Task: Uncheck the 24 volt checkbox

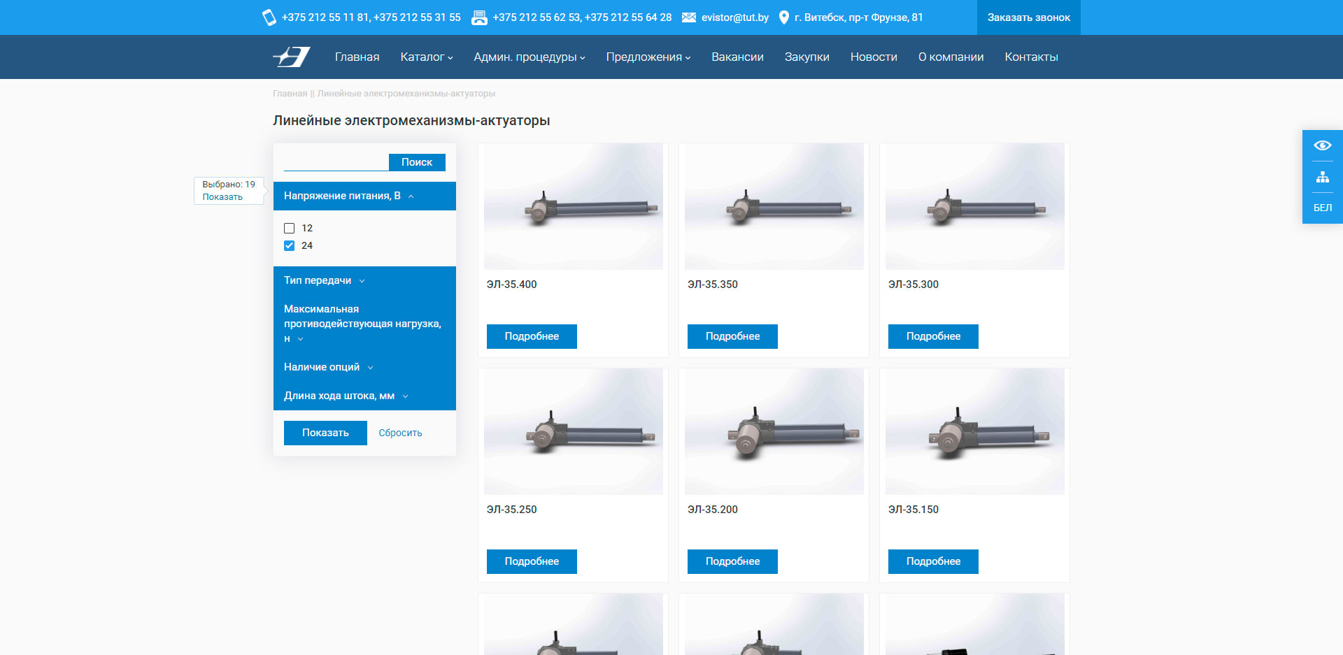Action: 290,245
